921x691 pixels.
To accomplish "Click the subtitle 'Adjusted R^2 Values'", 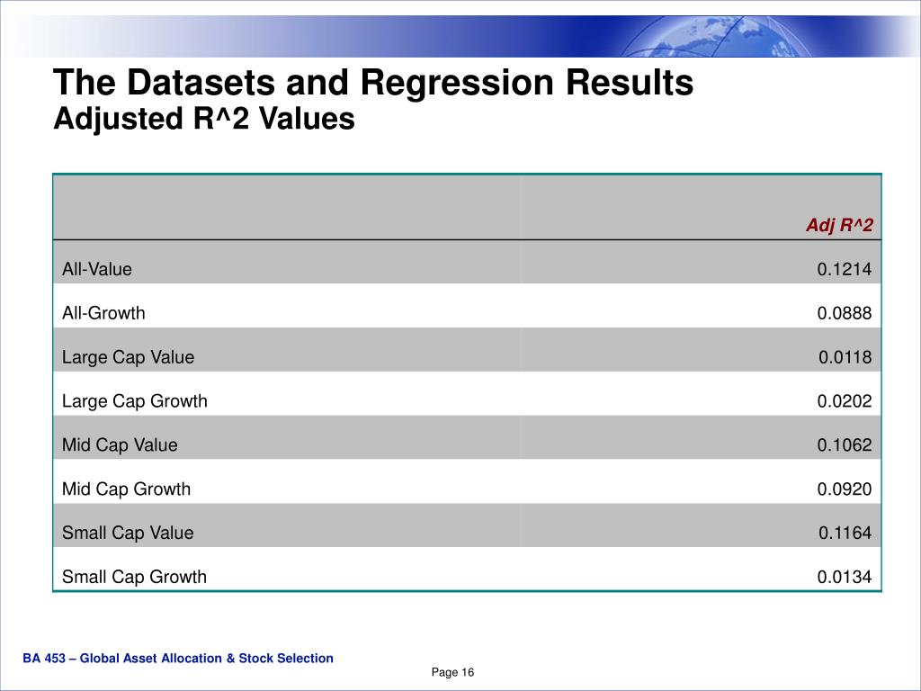I will (x=204, y=118).
